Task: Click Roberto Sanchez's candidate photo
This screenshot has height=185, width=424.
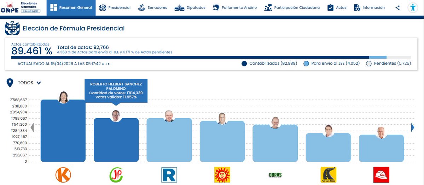Action: [116, 116]
